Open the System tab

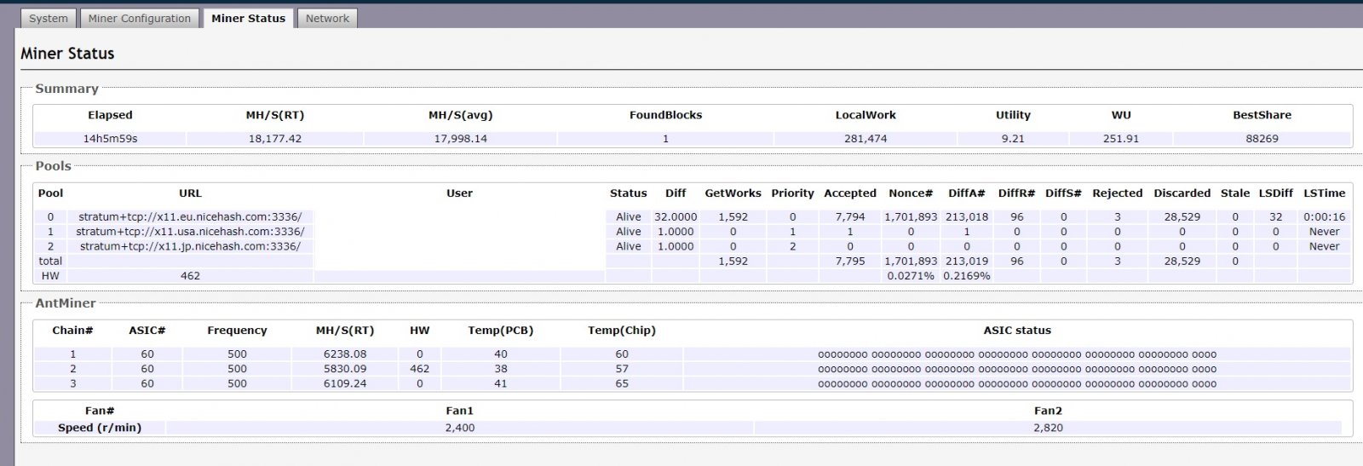[49, 18]
